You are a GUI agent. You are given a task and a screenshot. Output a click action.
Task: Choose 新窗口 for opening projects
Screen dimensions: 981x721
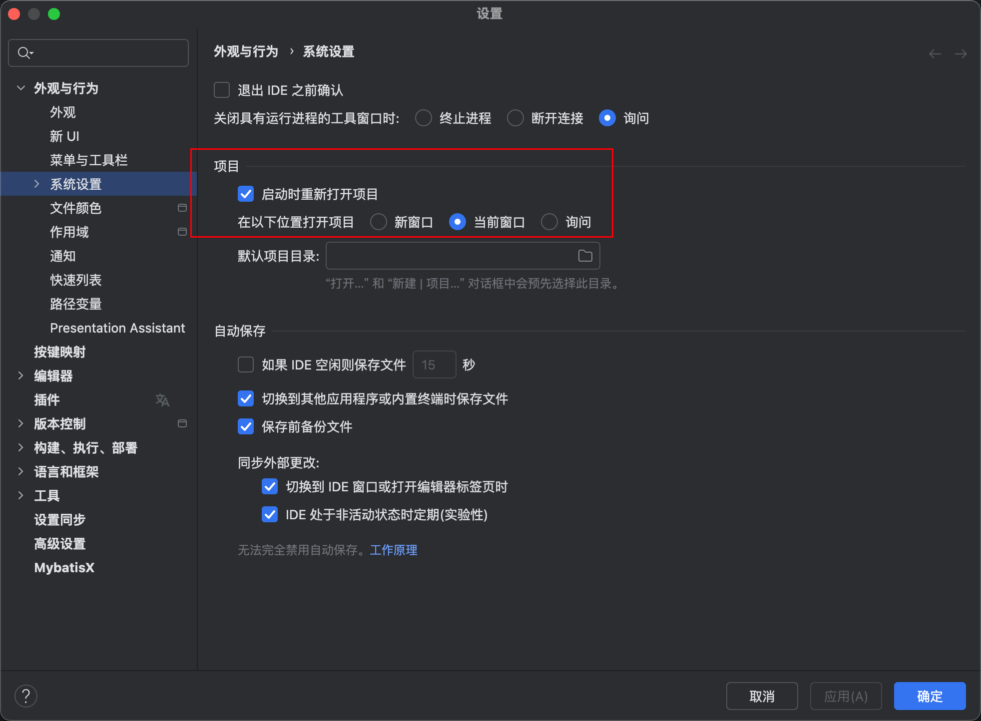tap(379, 222)
